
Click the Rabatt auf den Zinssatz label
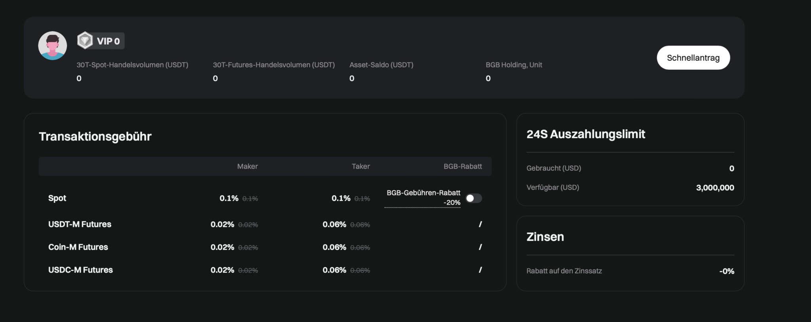click(564, 271)
